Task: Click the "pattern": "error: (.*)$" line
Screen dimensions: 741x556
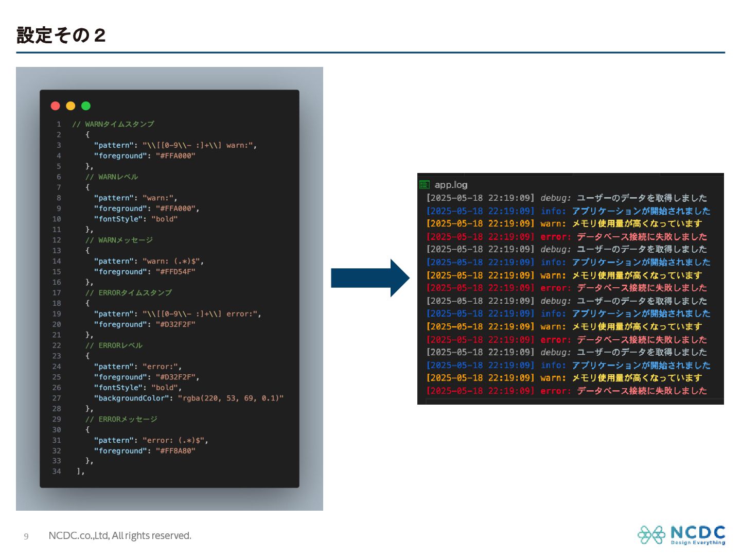Action: (151, 441)
